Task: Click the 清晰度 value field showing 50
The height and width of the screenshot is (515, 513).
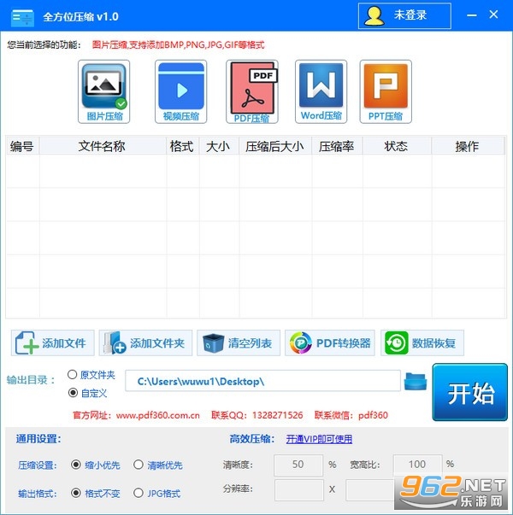Action: [x=298, y=465]
